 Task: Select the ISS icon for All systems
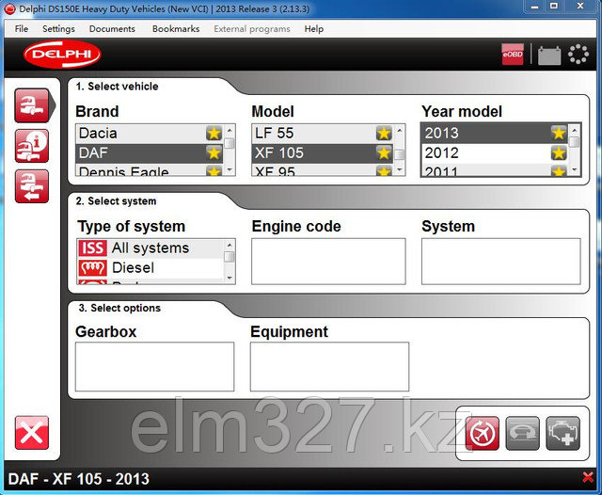92,248
